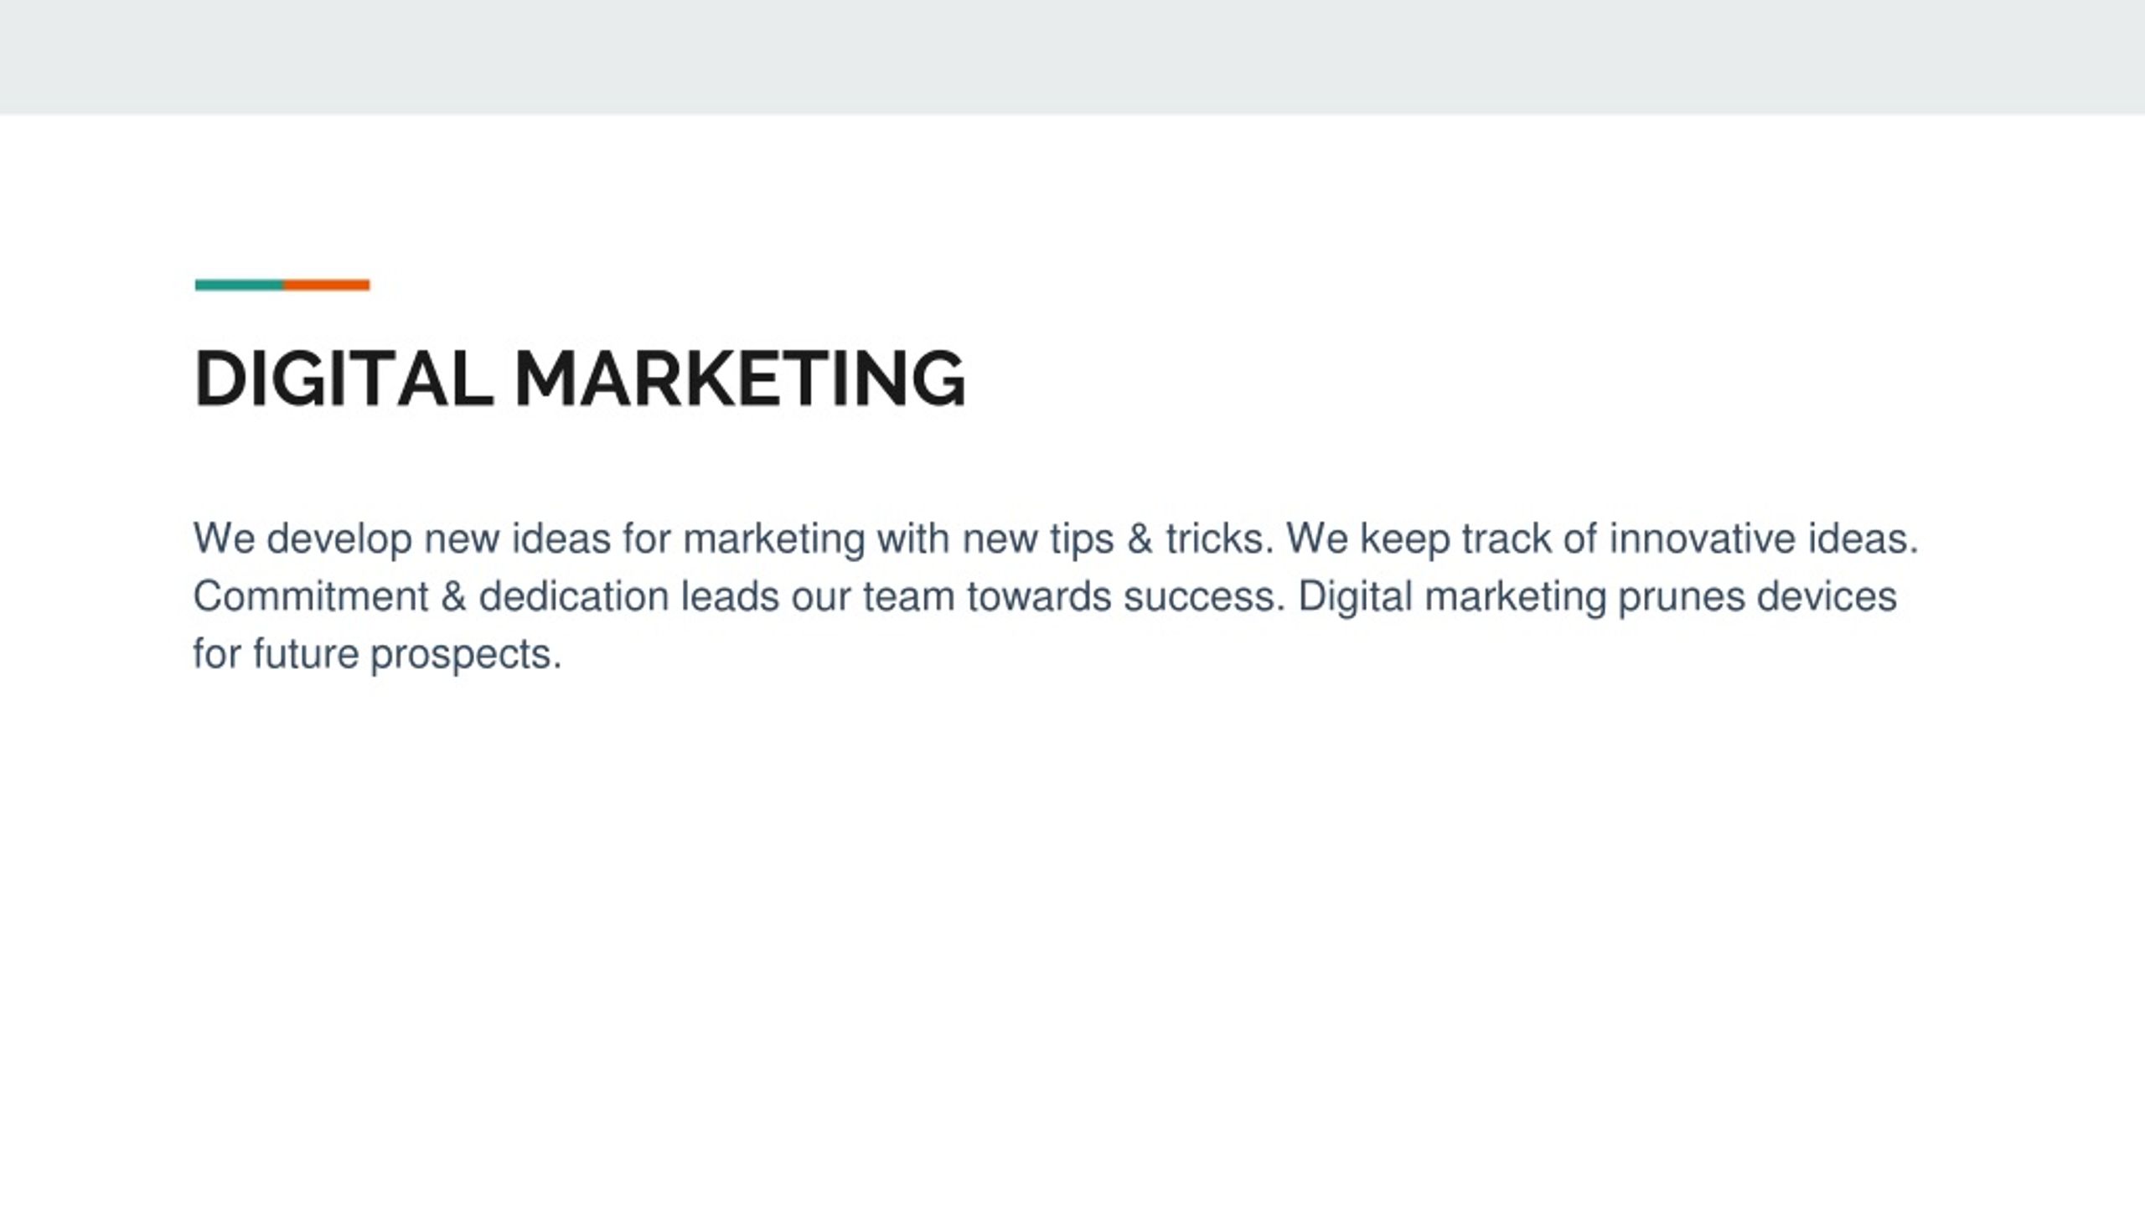Click the last line 'for future prospects.'

click(377, 654)
